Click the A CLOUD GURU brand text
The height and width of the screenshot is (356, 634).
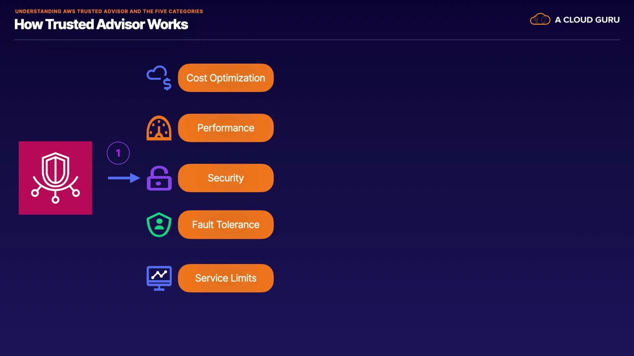(x=587, y=20)
